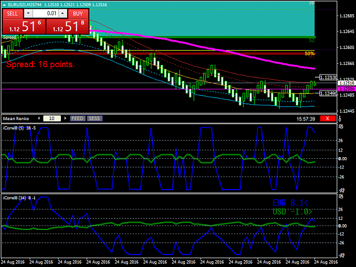Click the 1.12685 price scale value
The image size is (356, 267).
(347, 16)
